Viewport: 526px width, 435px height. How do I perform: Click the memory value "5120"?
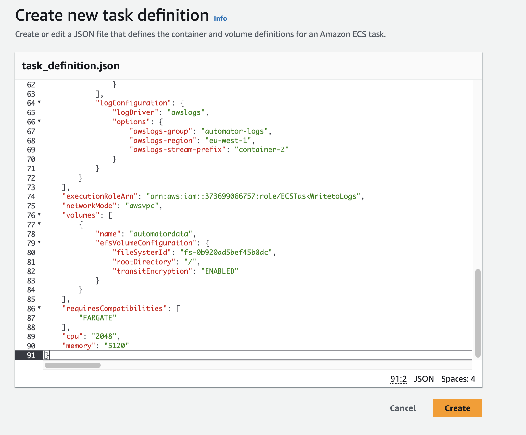117,346
